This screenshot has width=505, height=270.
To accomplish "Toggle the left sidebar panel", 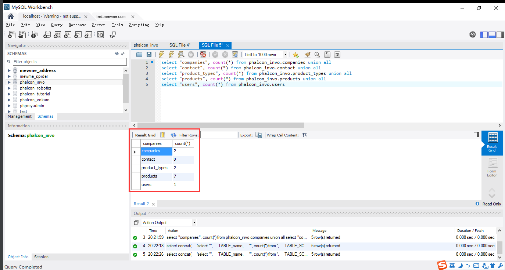I will (484, 35).
